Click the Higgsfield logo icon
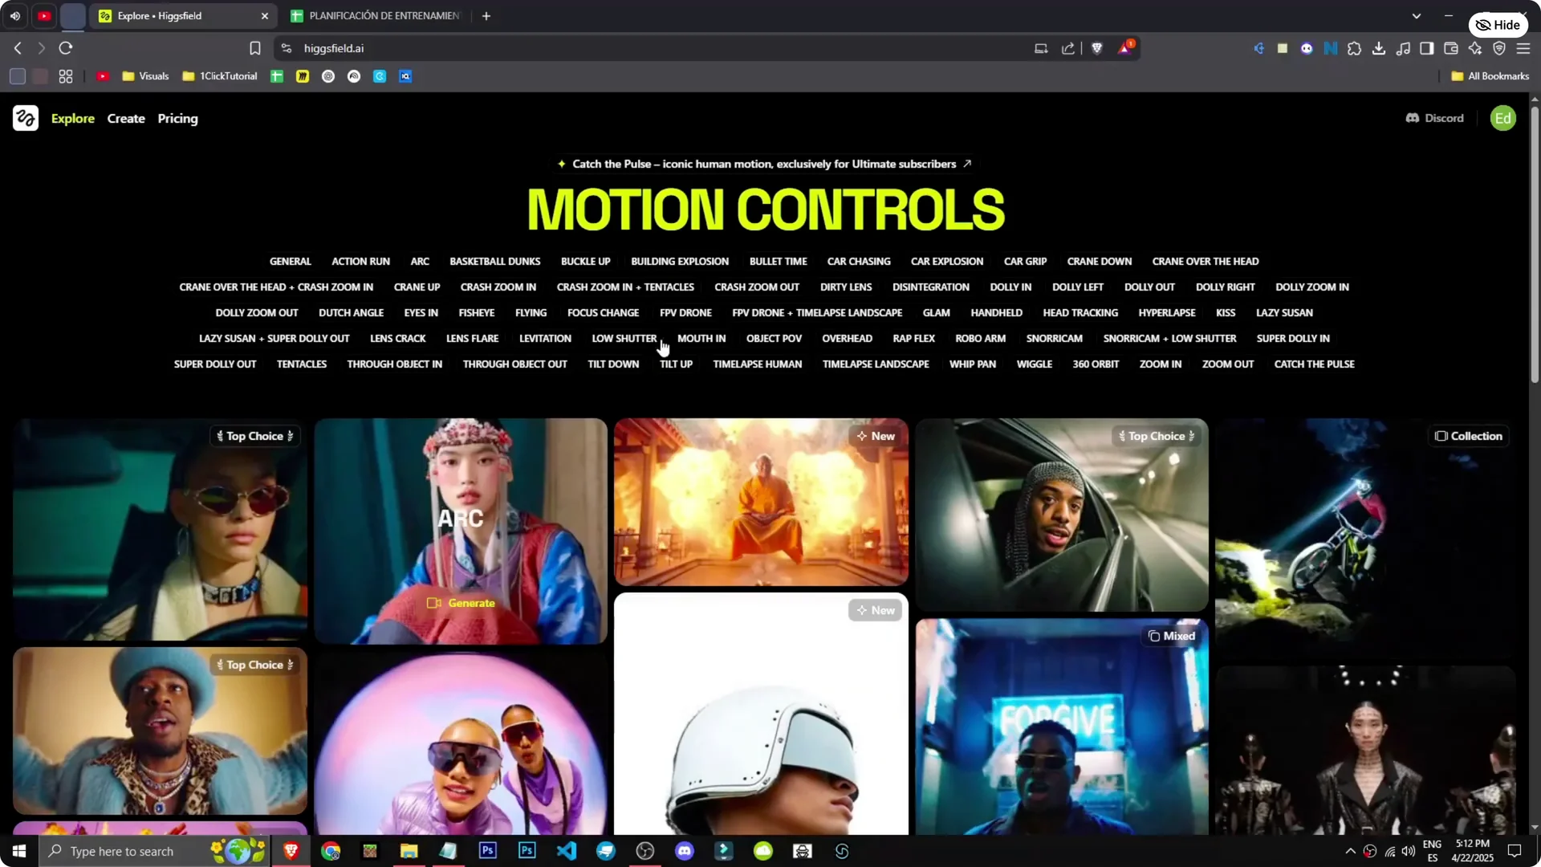 click(25, 118)
